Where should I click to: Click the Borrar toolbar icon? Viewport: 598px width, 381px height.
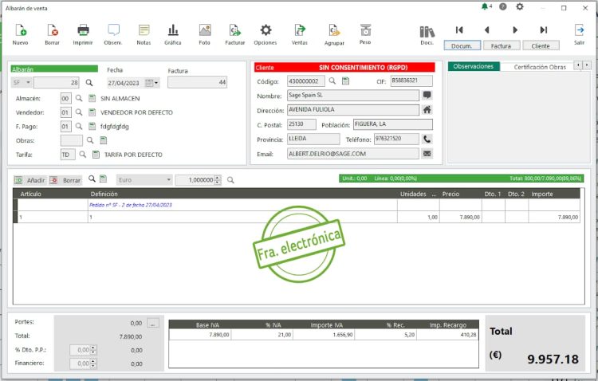coord(53,31)
